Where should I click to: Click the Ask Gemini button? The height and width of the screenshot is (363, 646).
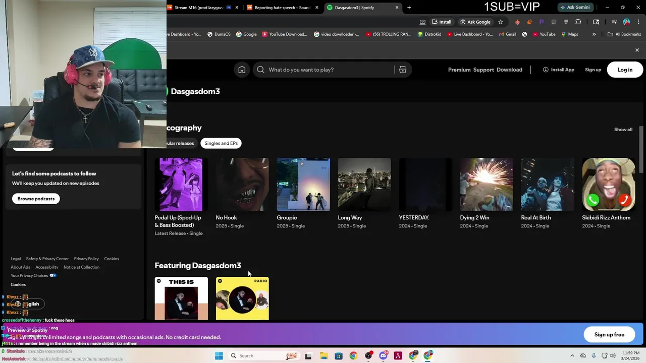(x=574, y=8)
